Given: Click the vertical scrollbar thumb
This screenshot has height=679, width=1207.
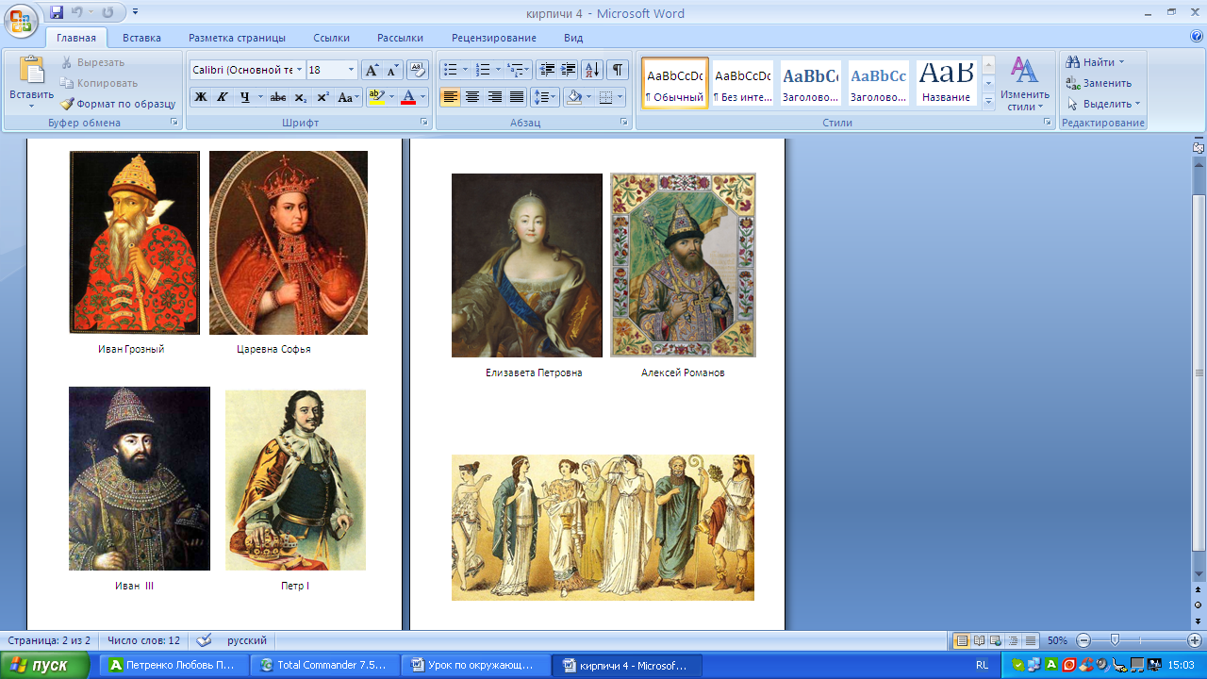Looking at the screenshot, I should [1199, 373].
